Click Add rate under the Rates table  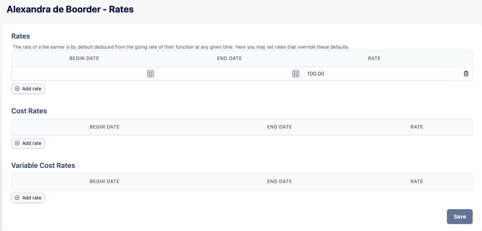pyautogui.click(x=28, y=89)
